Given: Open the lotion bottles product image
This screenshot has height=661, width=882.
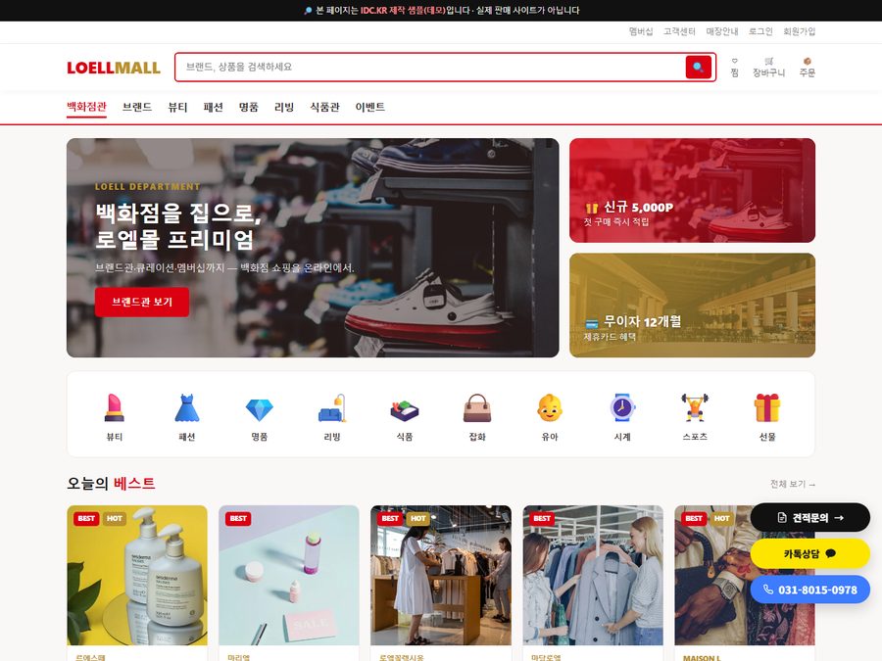Looking at the screenshot, I should pyautogui.click(x=137, y=575).
